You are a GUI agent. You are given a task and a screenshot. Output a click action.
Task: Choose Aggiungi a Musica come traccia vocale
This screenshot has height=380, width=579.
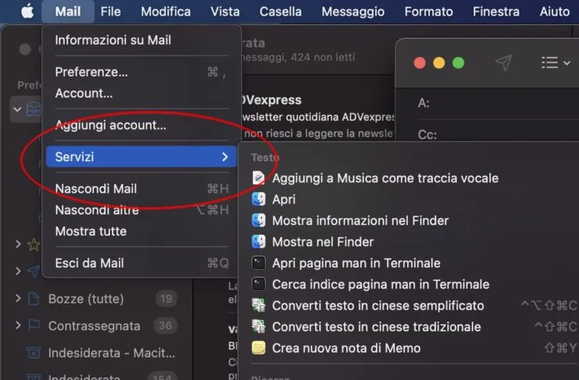point(385,178)
